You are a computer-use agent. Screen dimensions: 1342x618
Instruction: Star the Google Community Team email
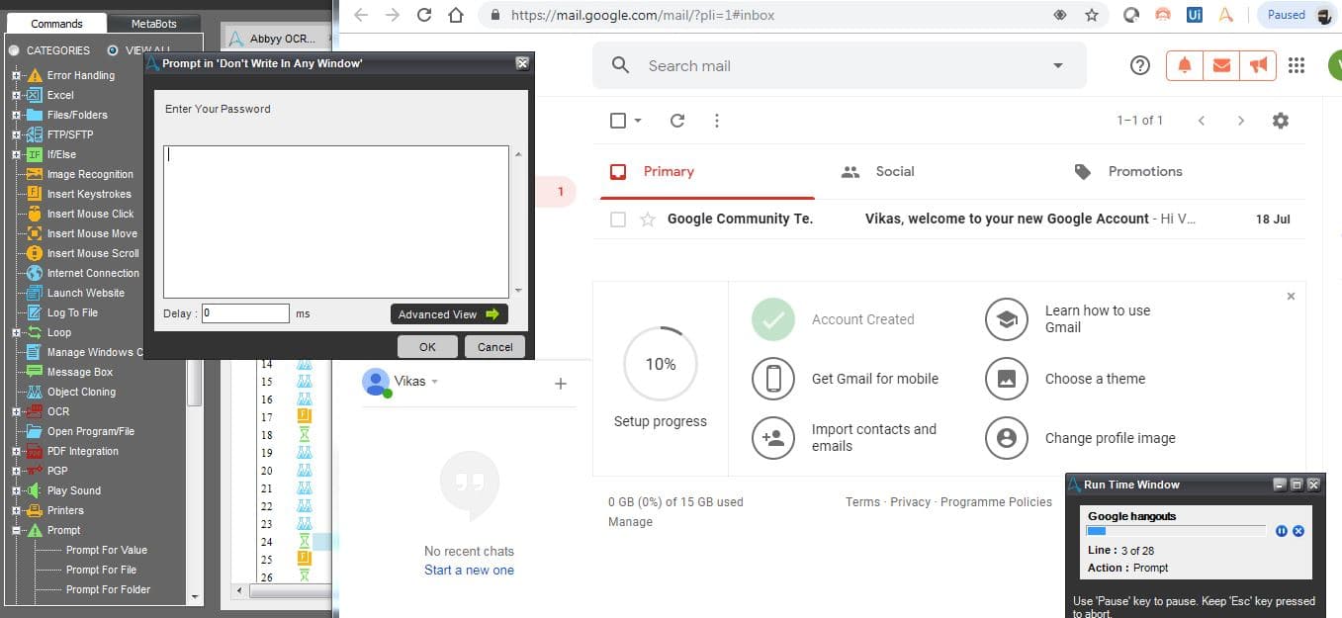(x=648, y=220)
